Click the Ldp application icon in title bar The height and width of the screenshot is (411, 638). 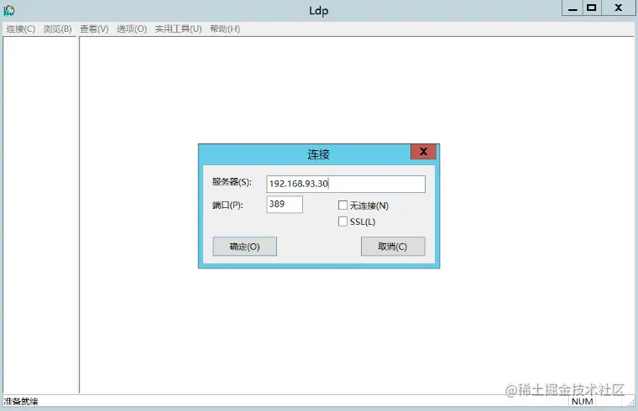coord(9,10)
